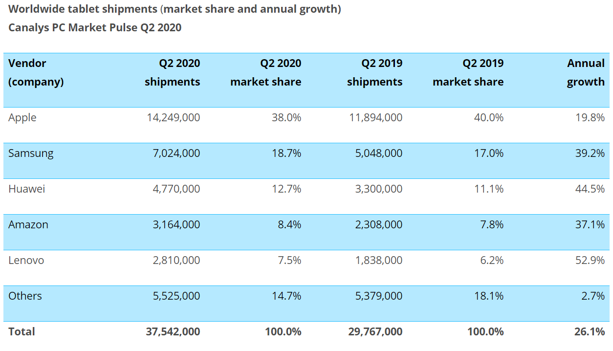The height and width of the screenshot is (351, 613).
Task: Click the Vendor (company) column header
Action: click(36, 72)
